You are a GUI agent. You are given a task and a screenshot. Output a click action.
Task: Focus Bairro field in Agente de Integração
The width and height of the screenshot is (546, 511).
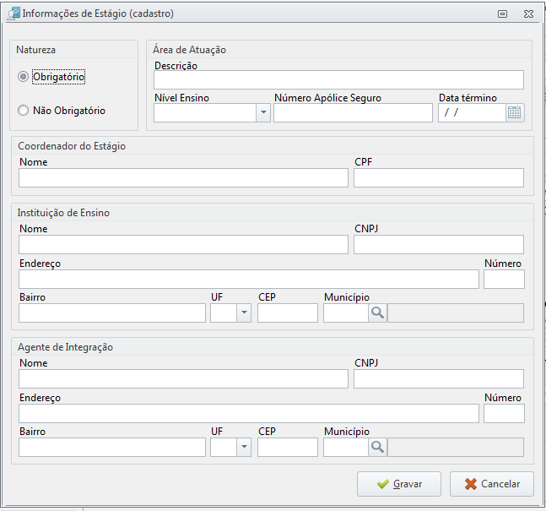coord(112,447)
